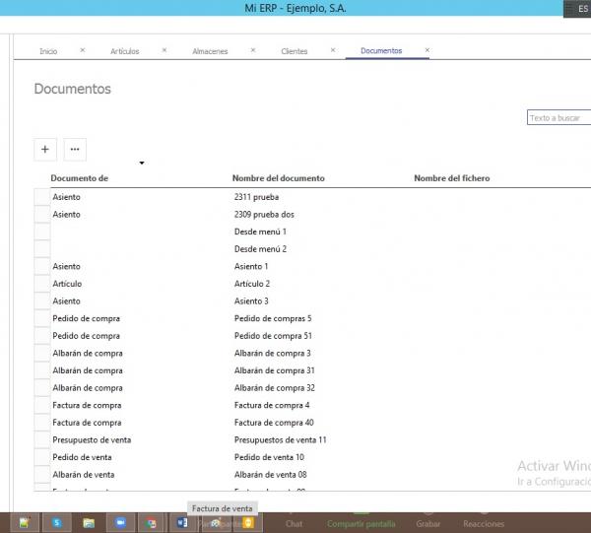Switch to the Clientes tab

[x=295, y=51]
